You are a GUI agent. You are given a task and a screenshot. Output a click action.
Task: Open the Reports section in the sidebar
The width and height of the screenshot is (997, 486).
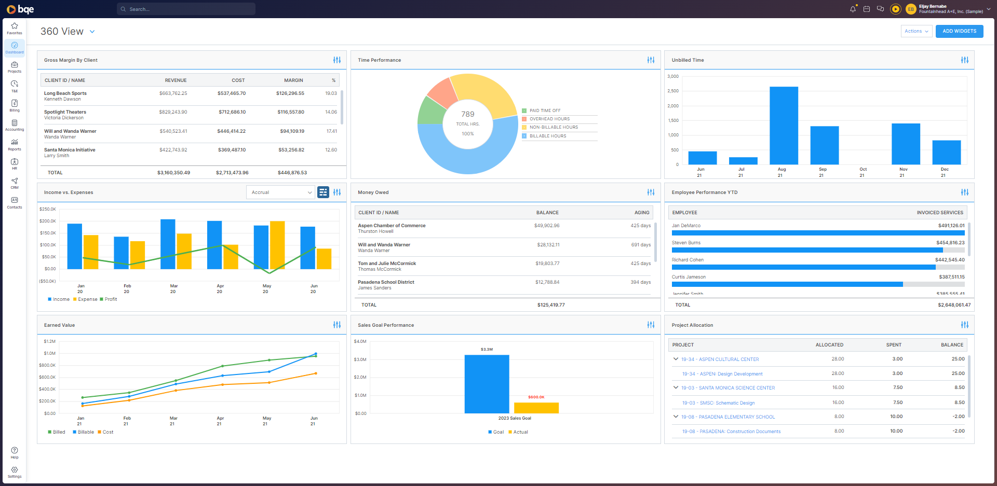click(14, 144)
